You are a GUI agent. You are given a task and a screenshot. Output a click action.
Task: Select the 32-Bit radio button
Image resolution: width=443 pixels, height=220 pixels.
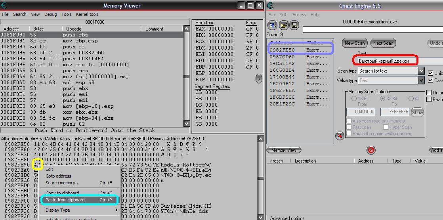(382, 99)
